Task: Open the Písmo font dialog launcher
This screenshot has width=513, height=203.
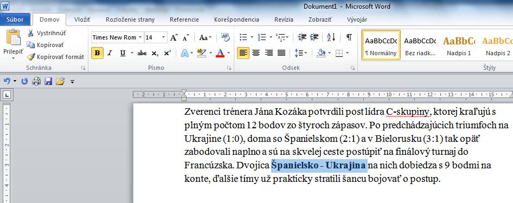Action: click(229, 68)
